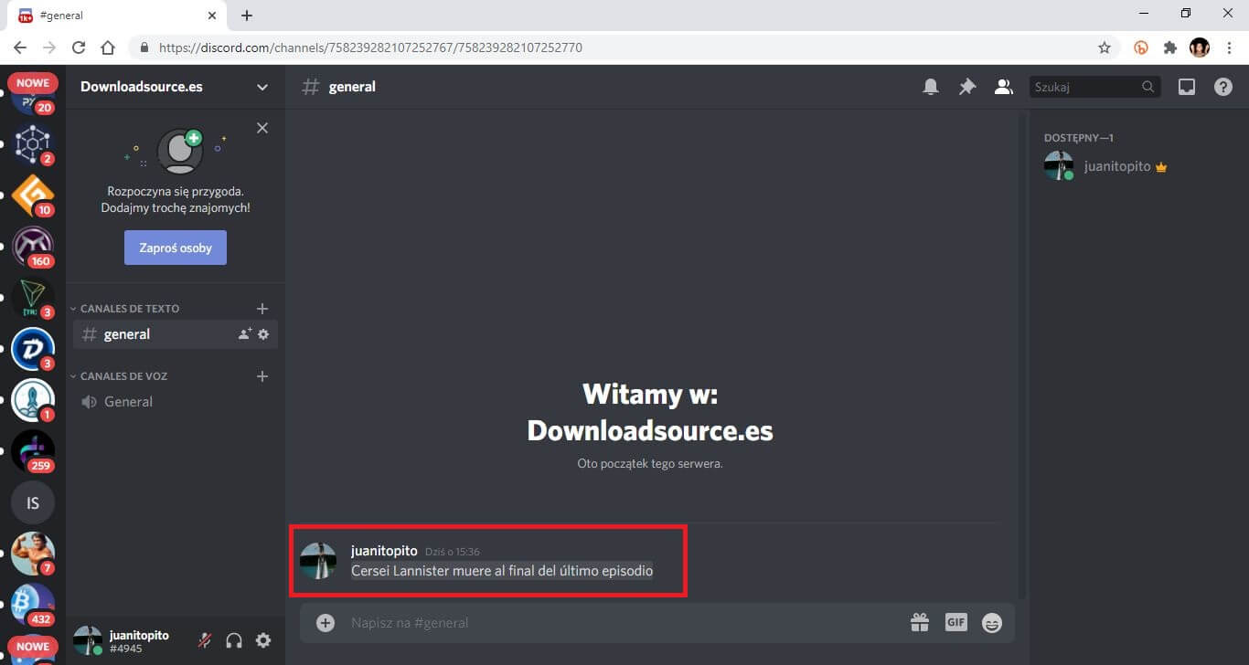This screenshot has width=1249, height=665.
Task: Click the Szukaj search field
Action: tap(1094, 87)
